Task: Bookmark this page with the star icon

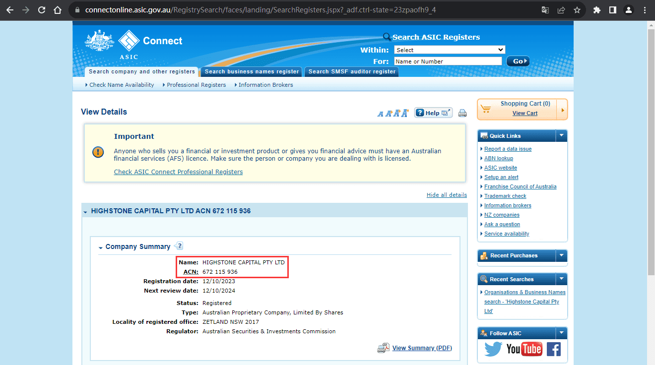Action: [x=577, y=10]
